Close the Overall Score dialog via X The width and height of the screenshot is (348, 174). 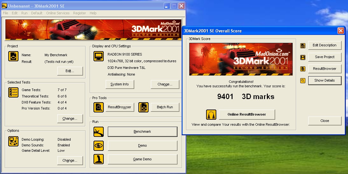pyautogui.click(x=341, y=30)
